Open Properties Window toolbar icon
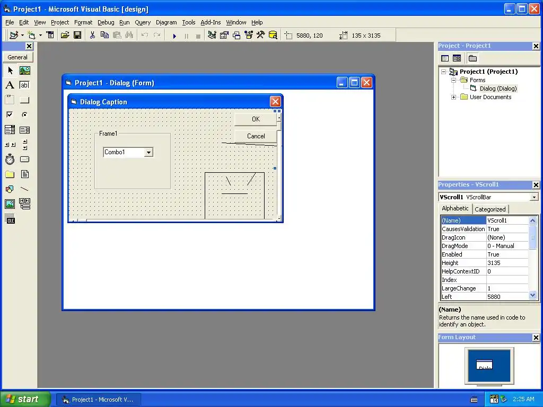Viewport: 543px width, 407px height. (224, 35)
